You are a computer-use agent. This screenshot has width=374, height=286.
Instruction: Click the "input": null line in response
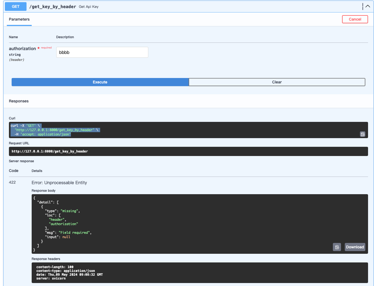(x=58, y=237)
